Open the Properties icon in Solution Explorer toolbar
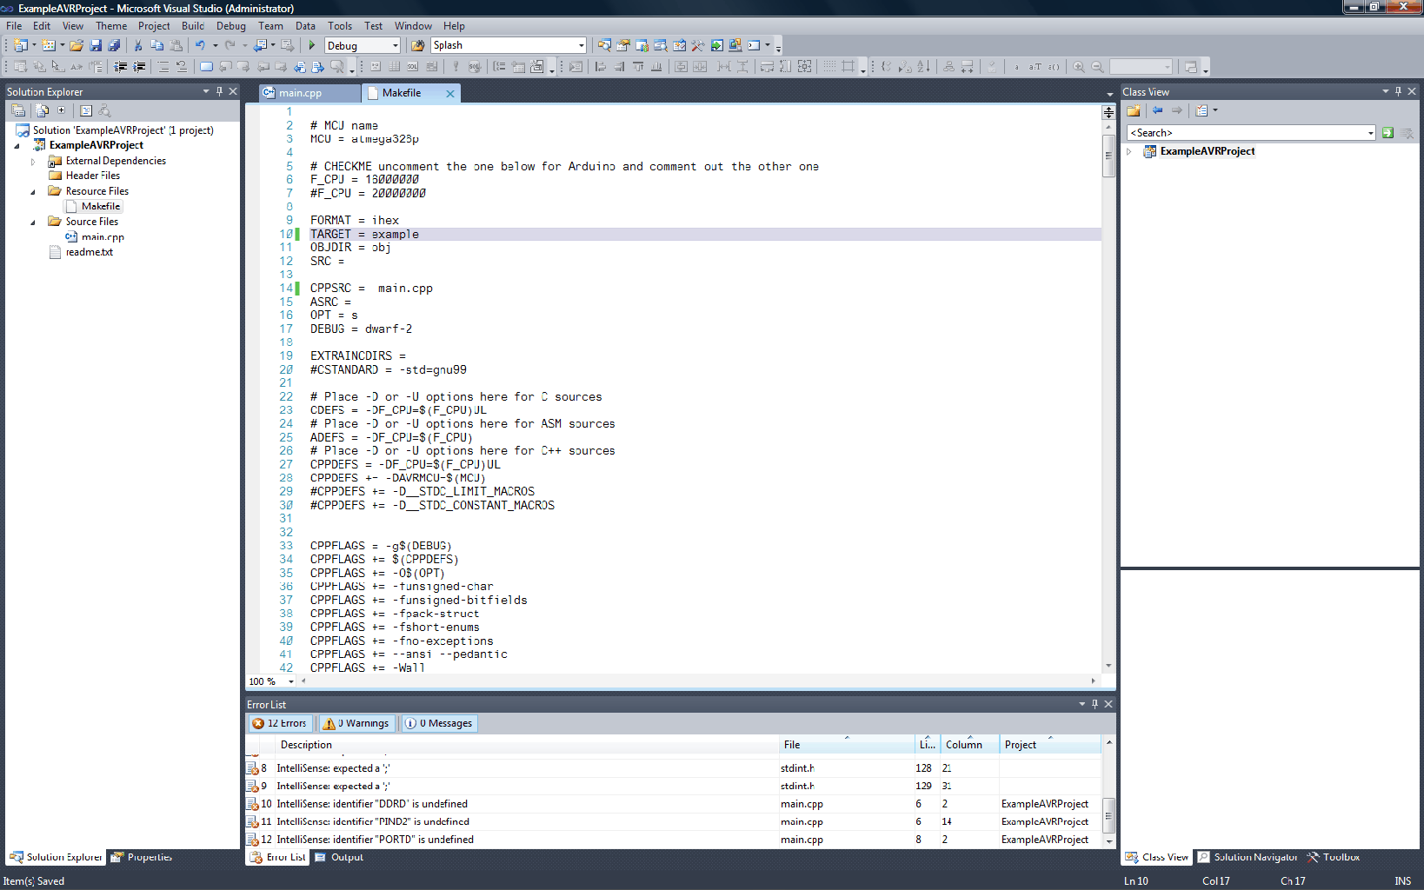 point(18,110)
